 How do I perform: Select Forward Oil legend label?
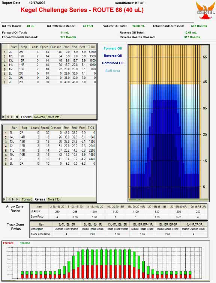113,48
